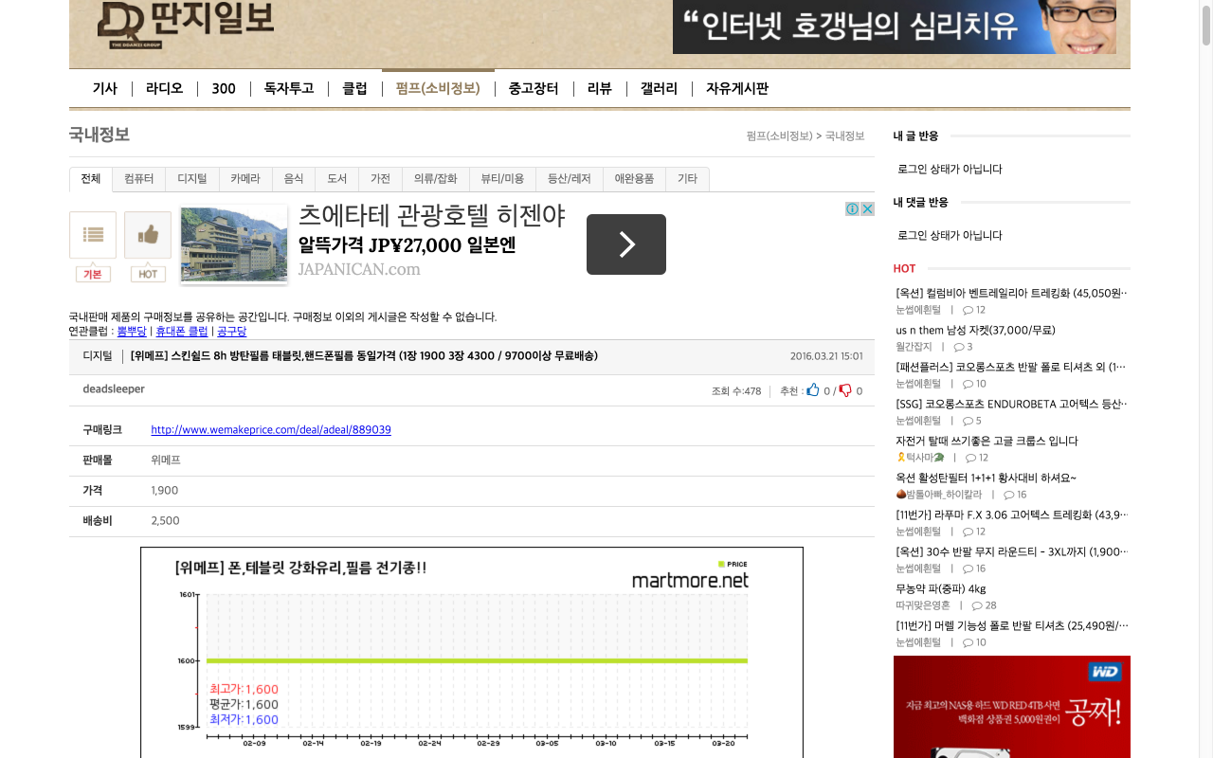Open the 기사 menu
1213x758 pixels.
[105, 89]
